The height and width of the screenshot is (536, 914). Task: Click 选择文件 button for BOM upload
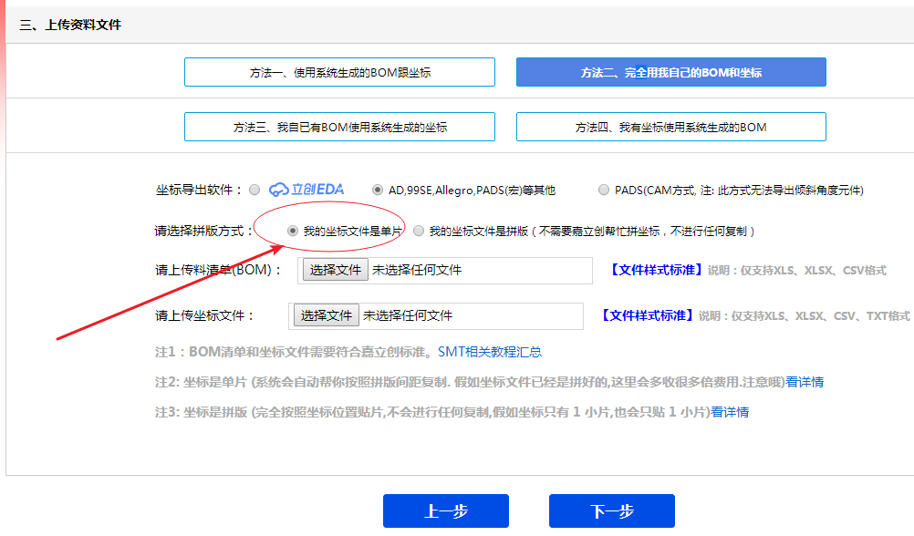[x=336, y=270]
